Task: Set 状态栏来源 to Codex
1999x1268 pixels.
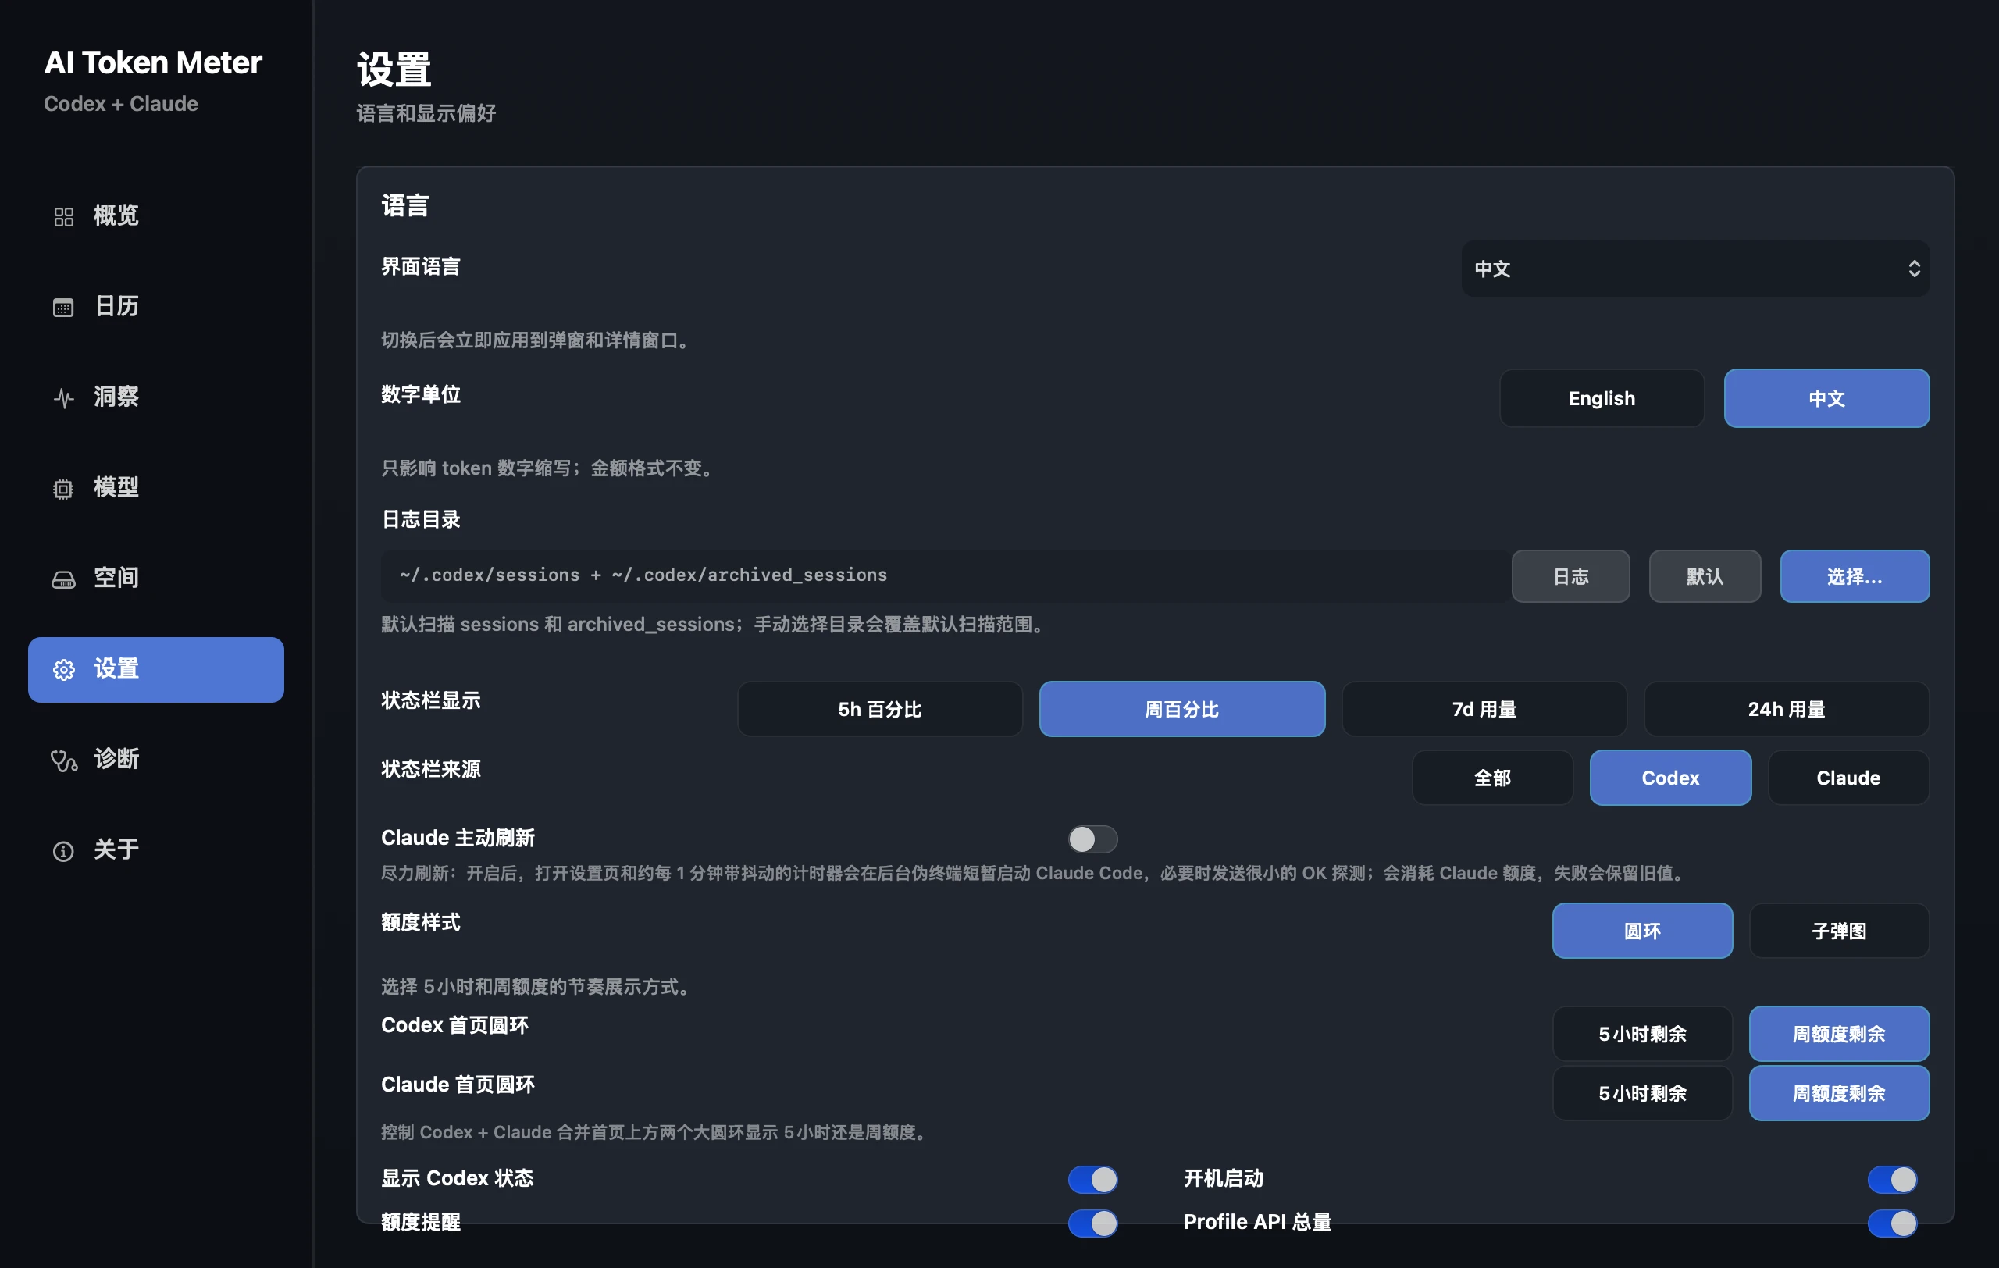Action: (1670, 778)
